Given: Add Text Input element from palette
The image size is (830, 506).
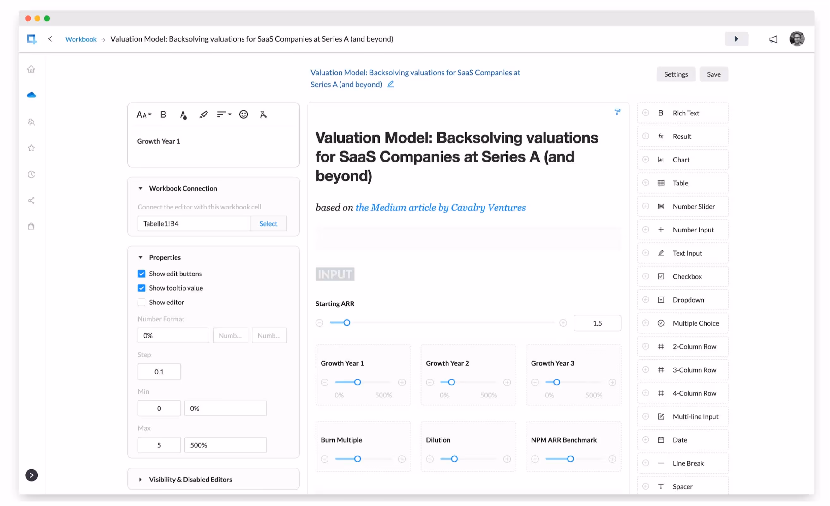Looking at the screenshot, I should coord(683,253).
